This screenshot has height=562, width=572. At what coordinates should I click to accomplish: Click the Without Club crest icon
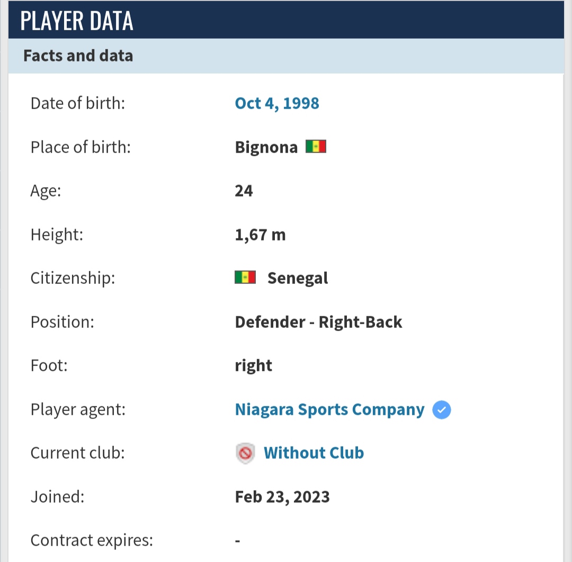coord(245,453)
